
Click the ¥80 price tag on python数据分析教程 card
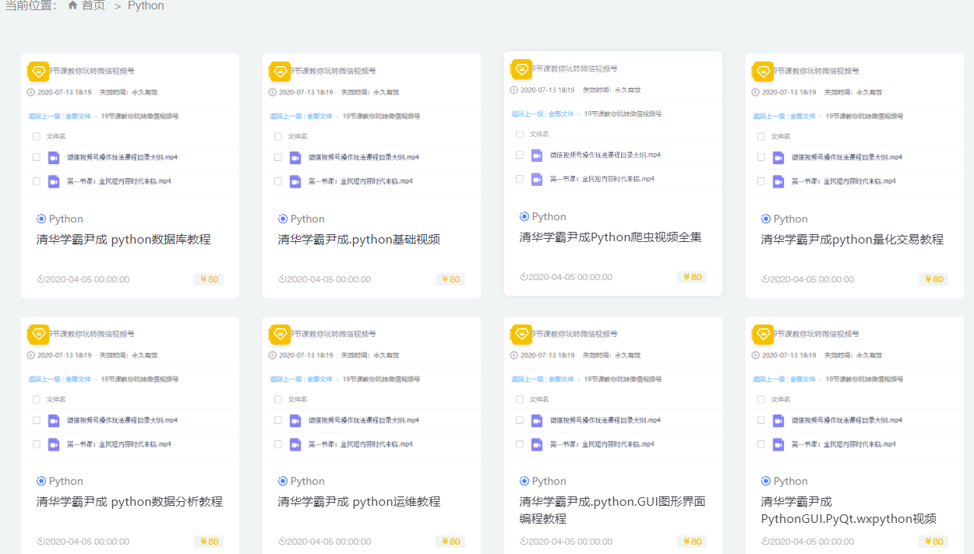coord(209,542)
